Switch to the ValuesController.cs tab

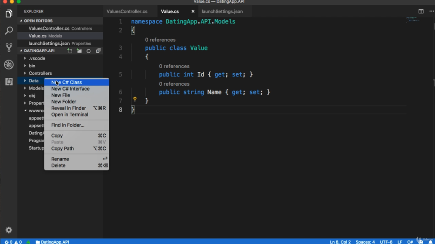point(127,11)
